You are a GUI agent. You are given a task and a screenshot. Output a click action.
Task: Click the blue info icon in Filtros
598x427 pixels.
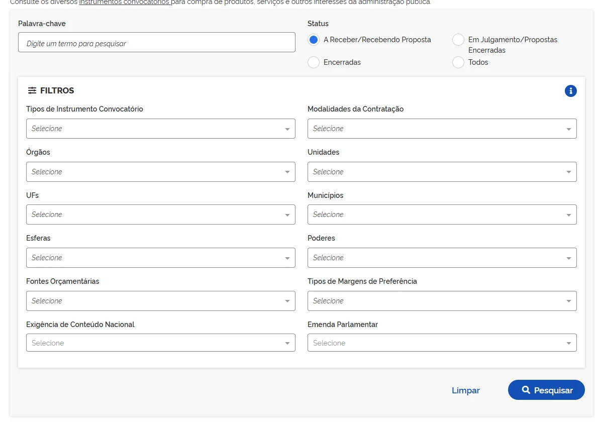click(x=570, y=91)
